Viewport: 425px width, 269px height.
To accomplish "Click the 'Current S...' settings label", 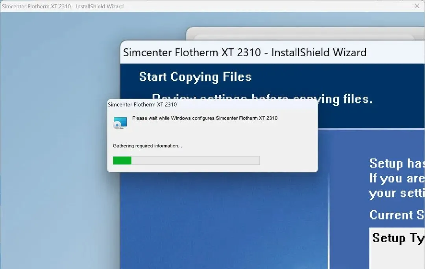I will (x=397, y=215).
